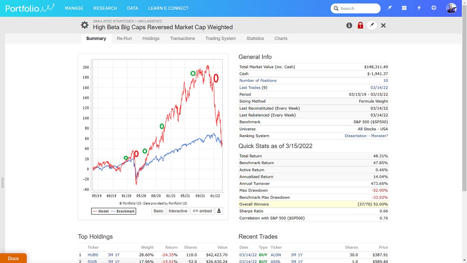Open the user profile avatar

451,8
